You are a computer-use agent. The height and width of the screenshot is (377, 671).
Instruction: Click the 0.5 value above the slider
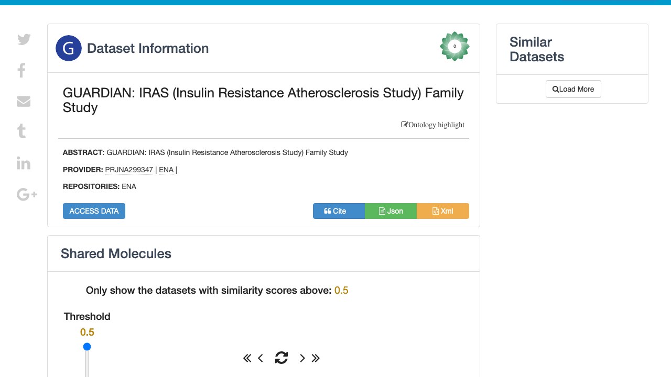87,332
